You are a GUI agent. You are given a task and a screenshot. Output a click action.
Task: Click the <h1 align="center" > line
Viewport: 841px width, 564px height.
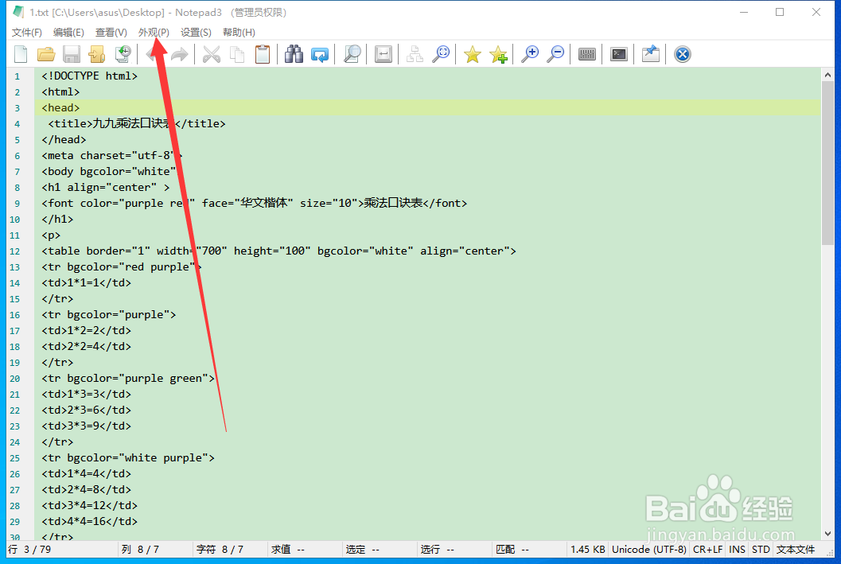(106, 187)
